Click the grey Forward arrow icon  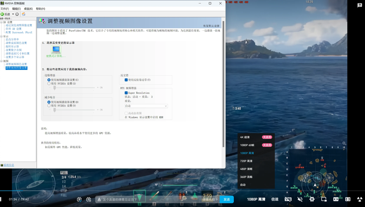point(17,14)
